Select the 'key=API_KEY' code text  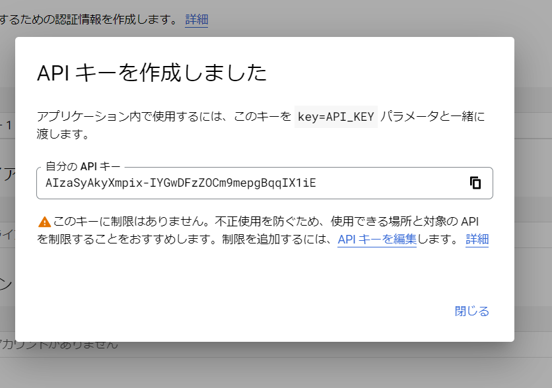point(336,116)
